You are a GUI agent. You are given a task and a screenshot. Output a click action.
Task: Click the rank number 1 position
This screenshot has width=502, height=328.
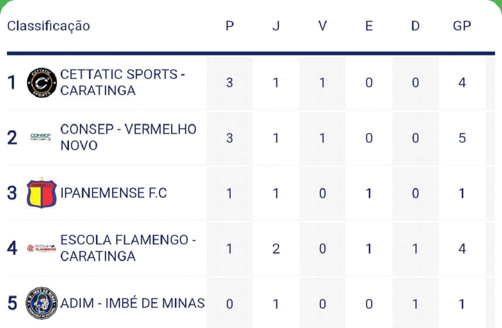12,83
